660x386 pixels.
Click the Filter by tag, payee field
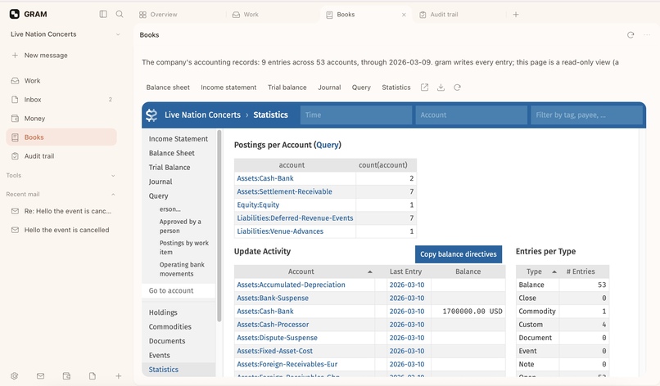587,114
